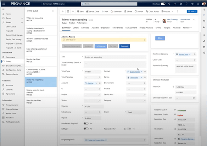Image resolution: width=207 pixels, height=146 pixels.
Task: Open Mat Dunning owner link
Action: (172, 20)
